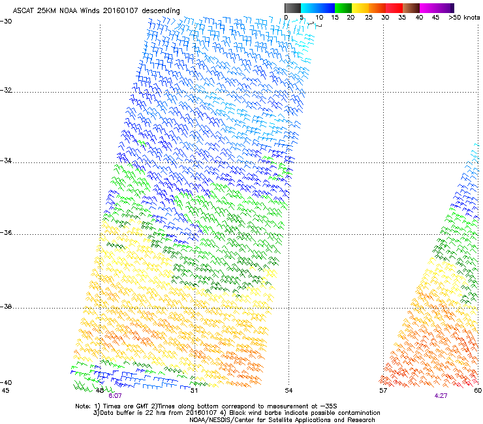The image size is (483, 424).
Task: Click the -30 latitude label
Action: 6,22
